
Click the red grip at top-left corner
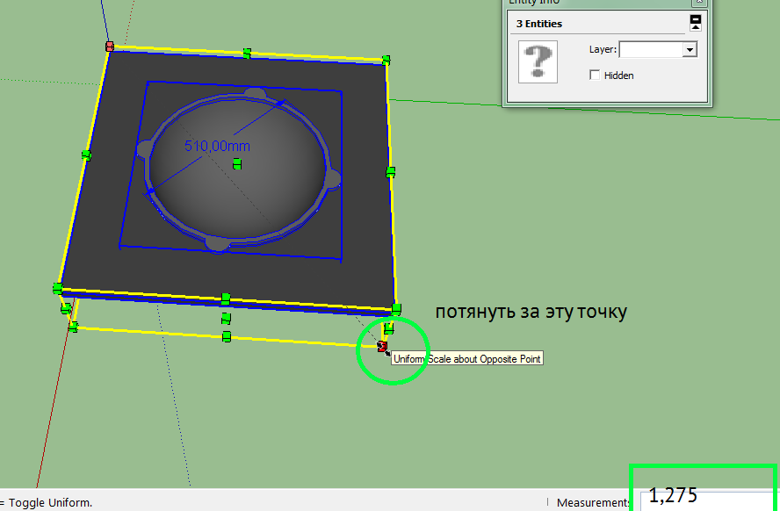tap(110, 46)
